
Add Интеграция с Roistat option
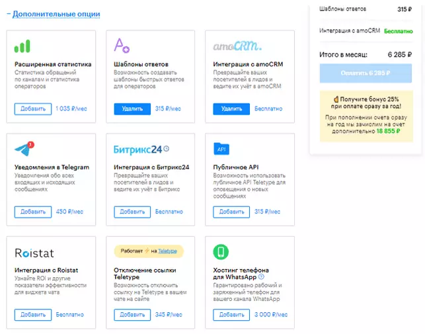[x=33, y=315]
